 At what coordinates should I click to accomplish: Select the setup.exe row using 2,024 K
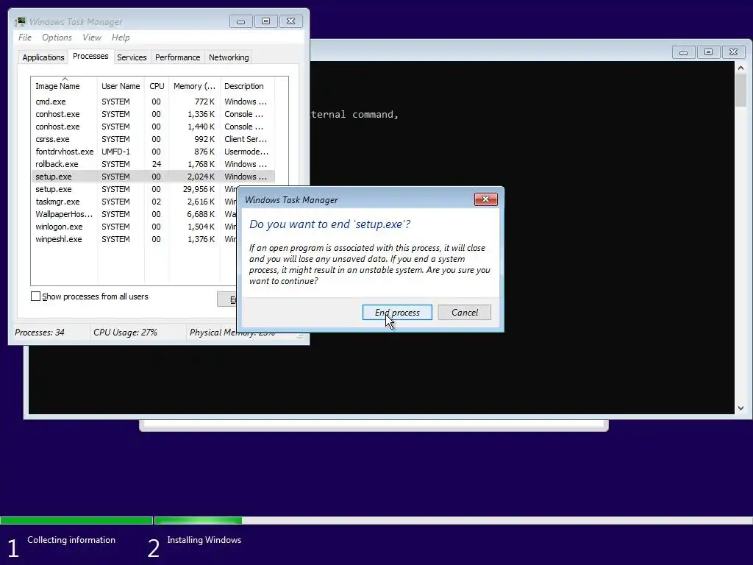click(x=153, y=177)
